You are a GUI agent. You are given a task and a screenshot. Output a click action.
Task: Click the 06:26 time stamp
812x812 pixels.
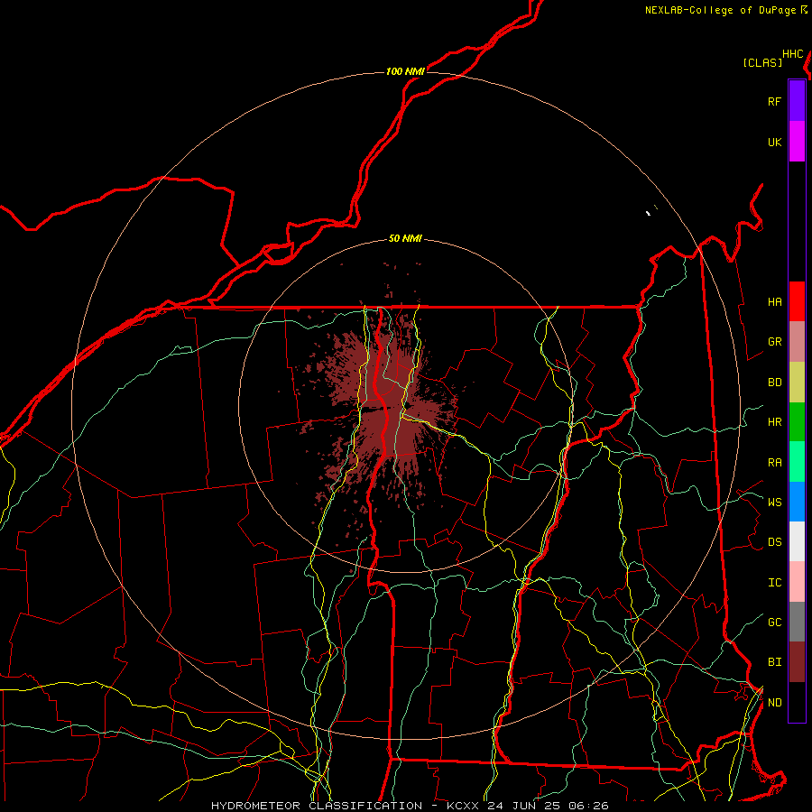pos(587,806)
